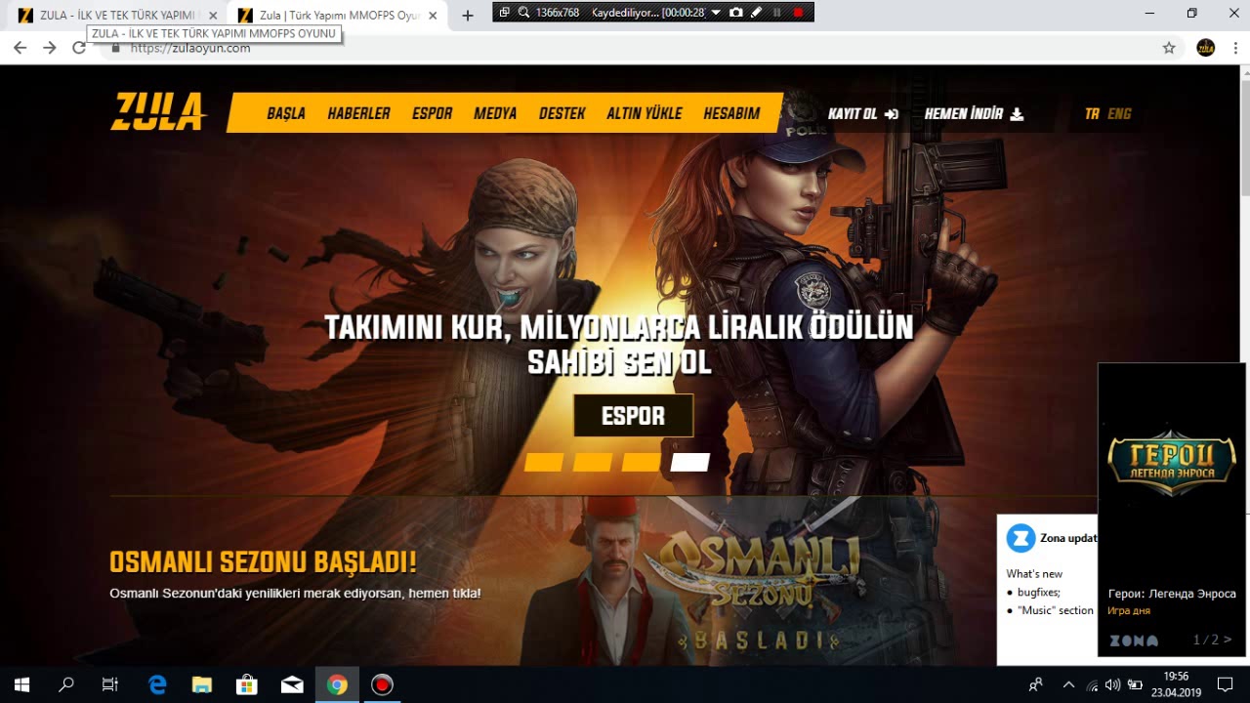
Task: Click the Zona update notification icon
Action: (1021, 538)
